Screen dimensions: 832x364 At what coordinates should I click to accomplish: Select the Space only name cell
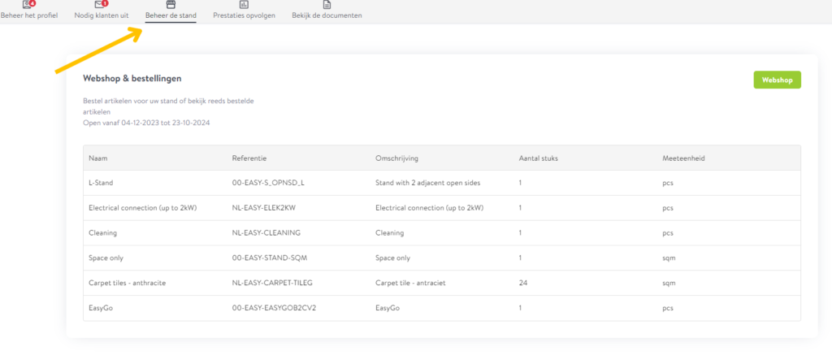106,258
